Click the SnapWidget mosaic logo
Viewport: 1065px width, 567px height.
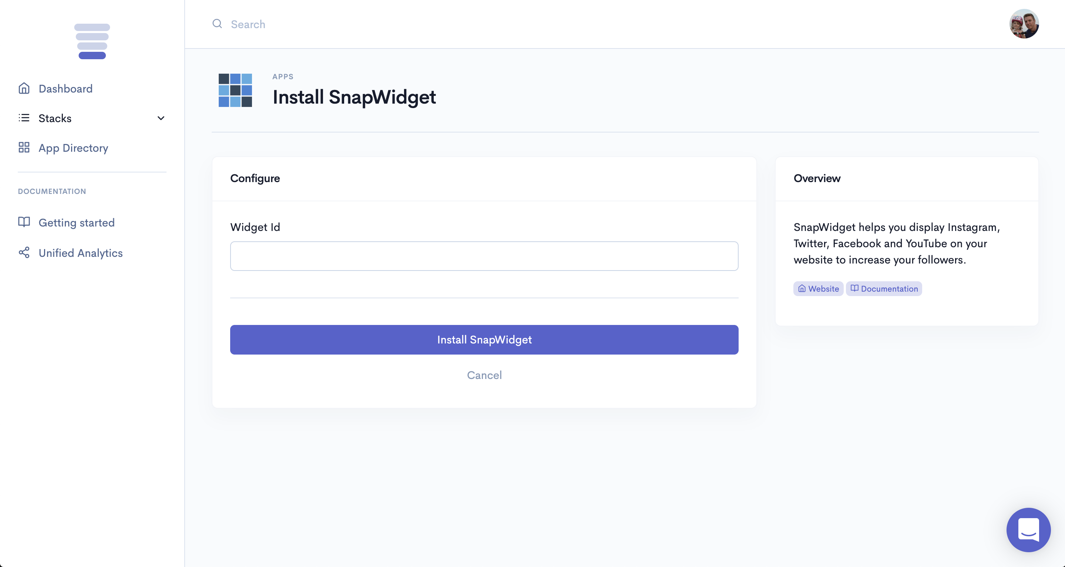(x=235, y=90)
